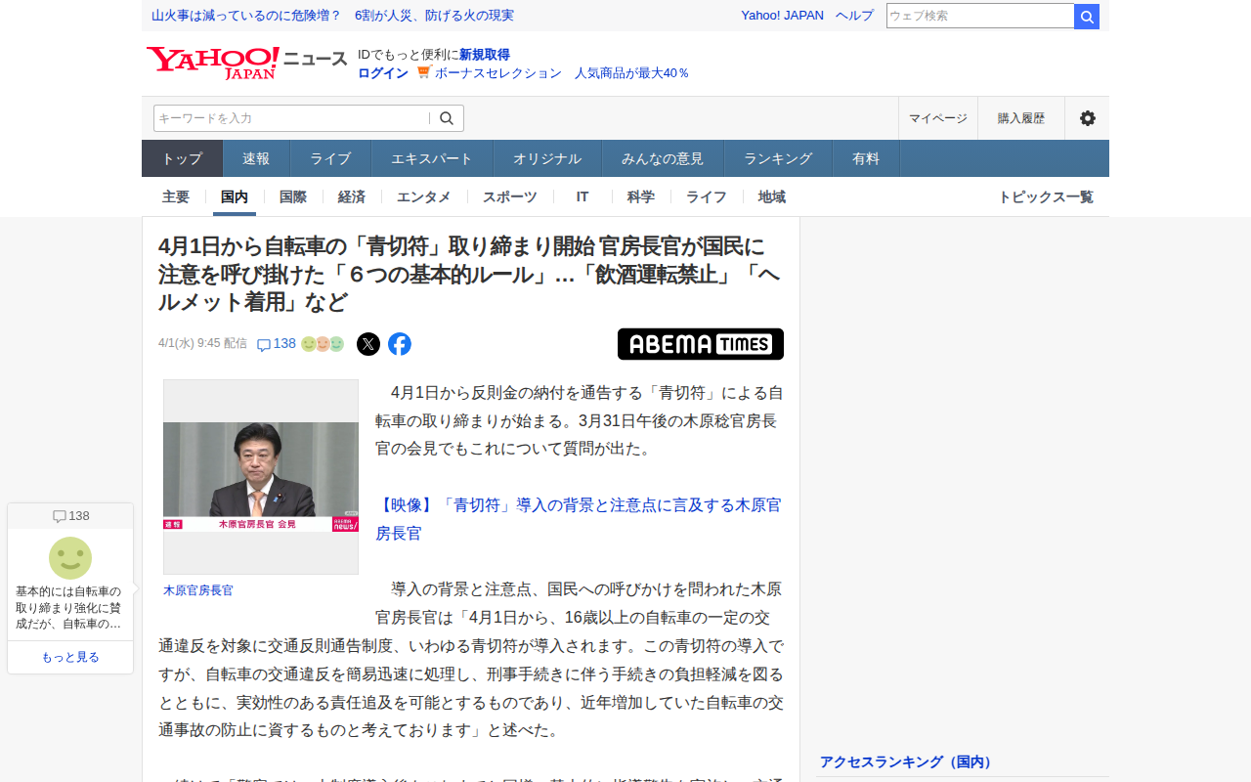The height and width of the screenshot is (782, 1251).
Task: Open the 山火事 headline link at top
Action: (x=333, y=16)
